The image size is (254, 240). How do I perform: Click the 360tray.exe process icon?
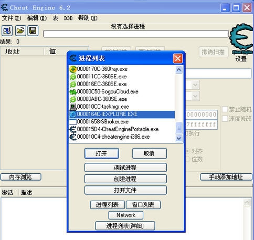pos(73,69)
